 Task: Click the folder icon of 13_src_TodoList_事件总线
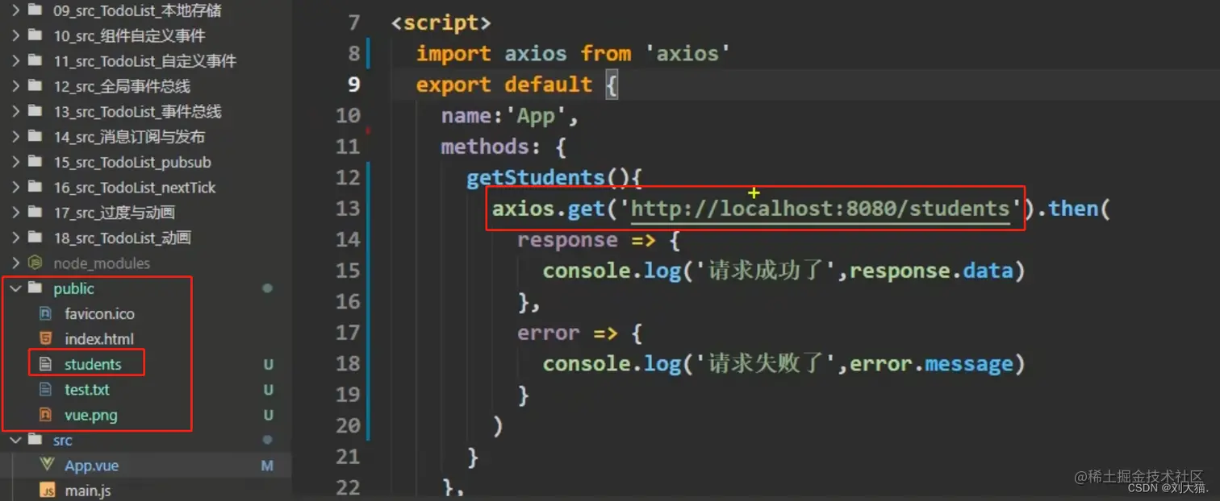click(x=35, y=111)
